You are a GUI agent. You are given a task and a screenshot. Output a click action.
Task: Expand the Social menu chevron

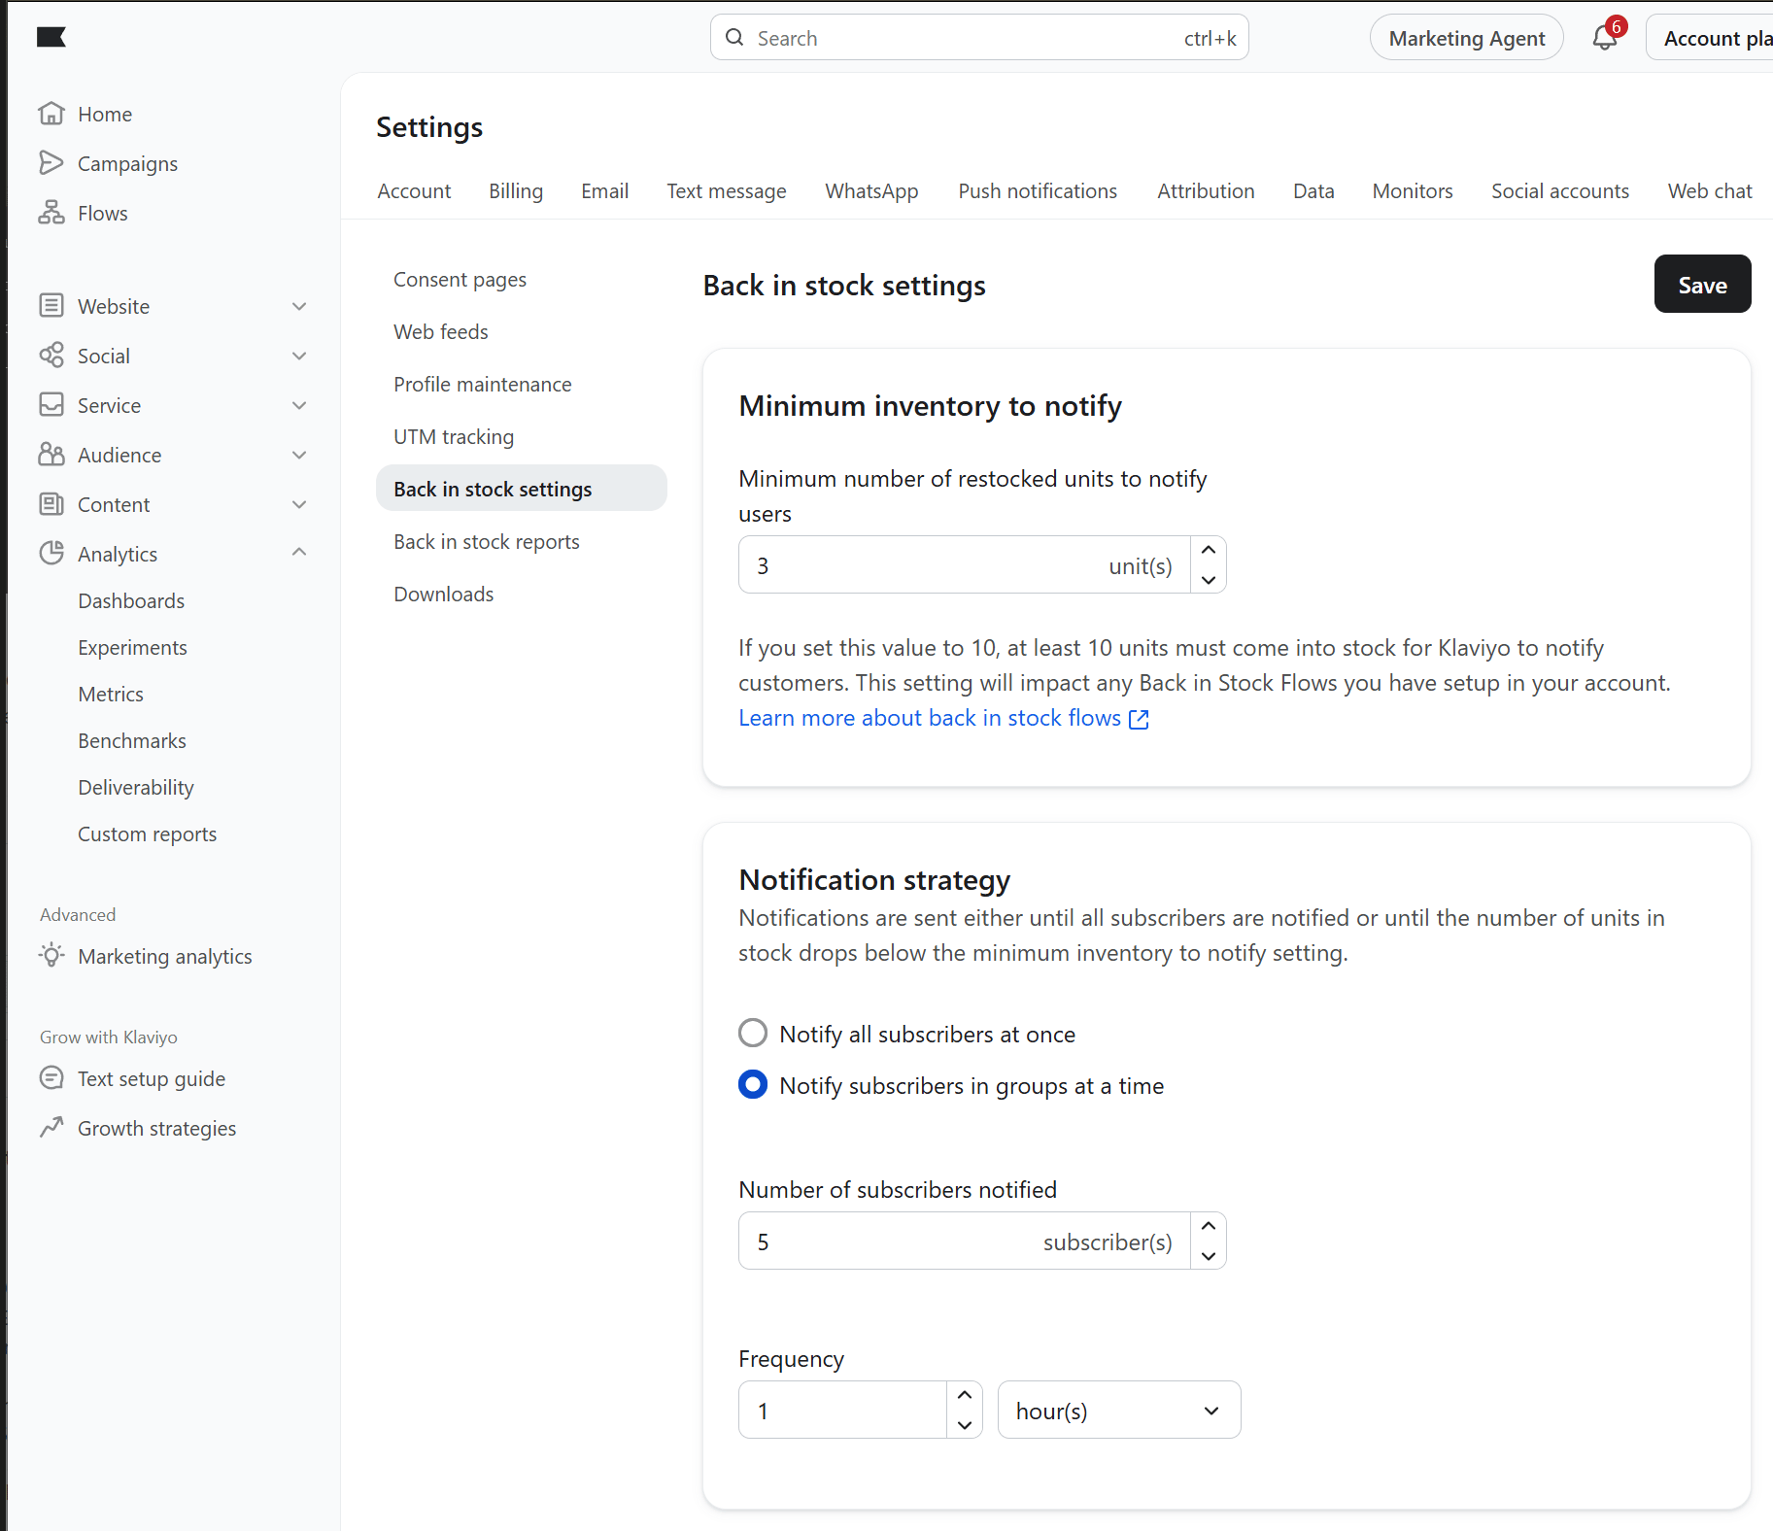coord(299,356)
